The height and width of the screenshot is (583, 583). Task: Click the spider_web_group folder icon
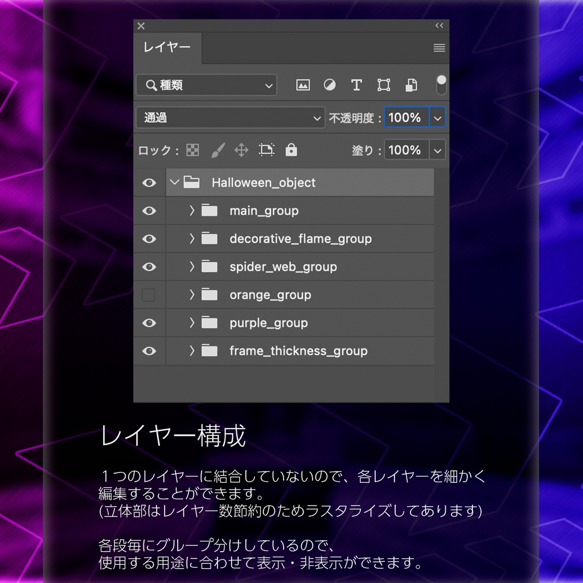[210, 266]
